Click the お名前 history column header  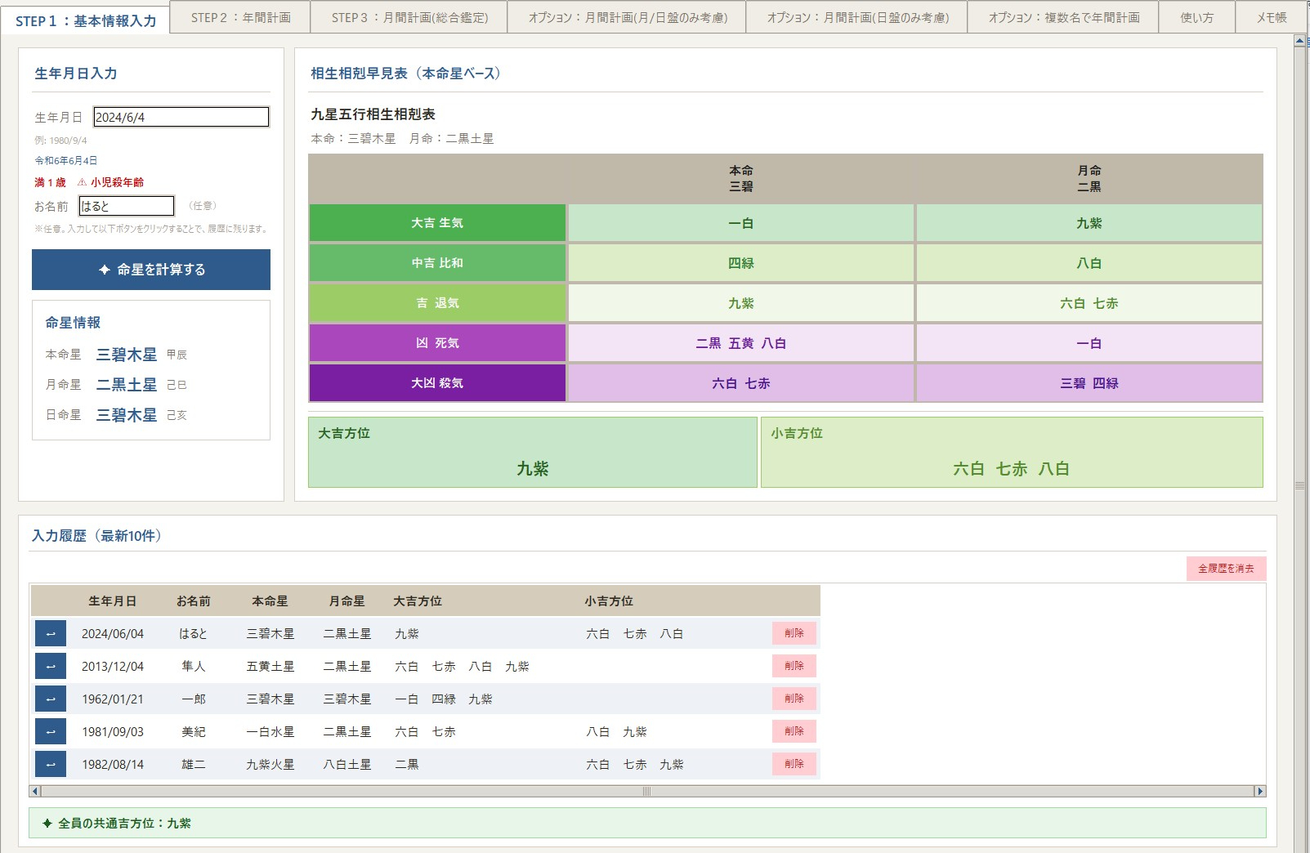pos(194,601)
